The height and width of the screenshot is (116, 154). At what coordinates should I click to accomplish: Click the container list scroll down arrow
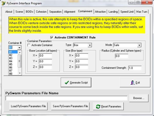[x=20, y=73]
